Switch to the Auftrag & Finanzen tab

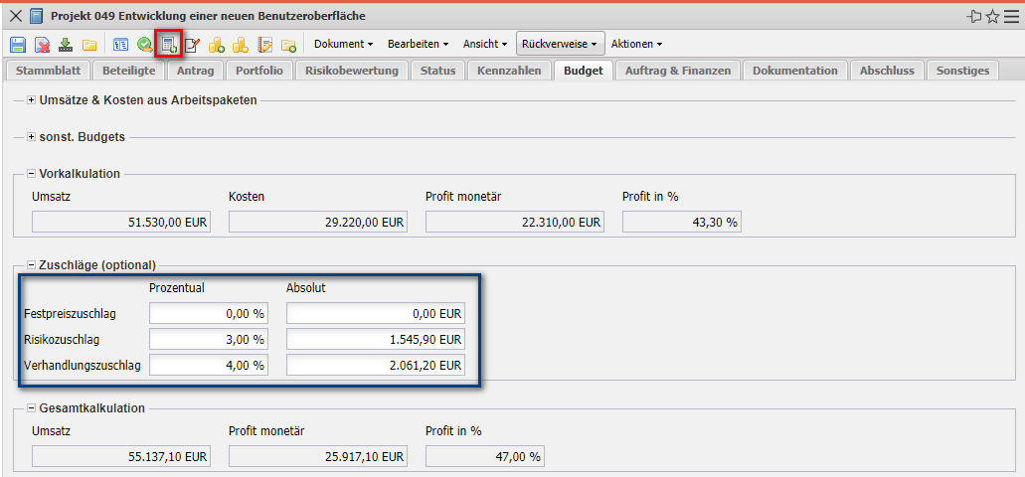(678, 71)
